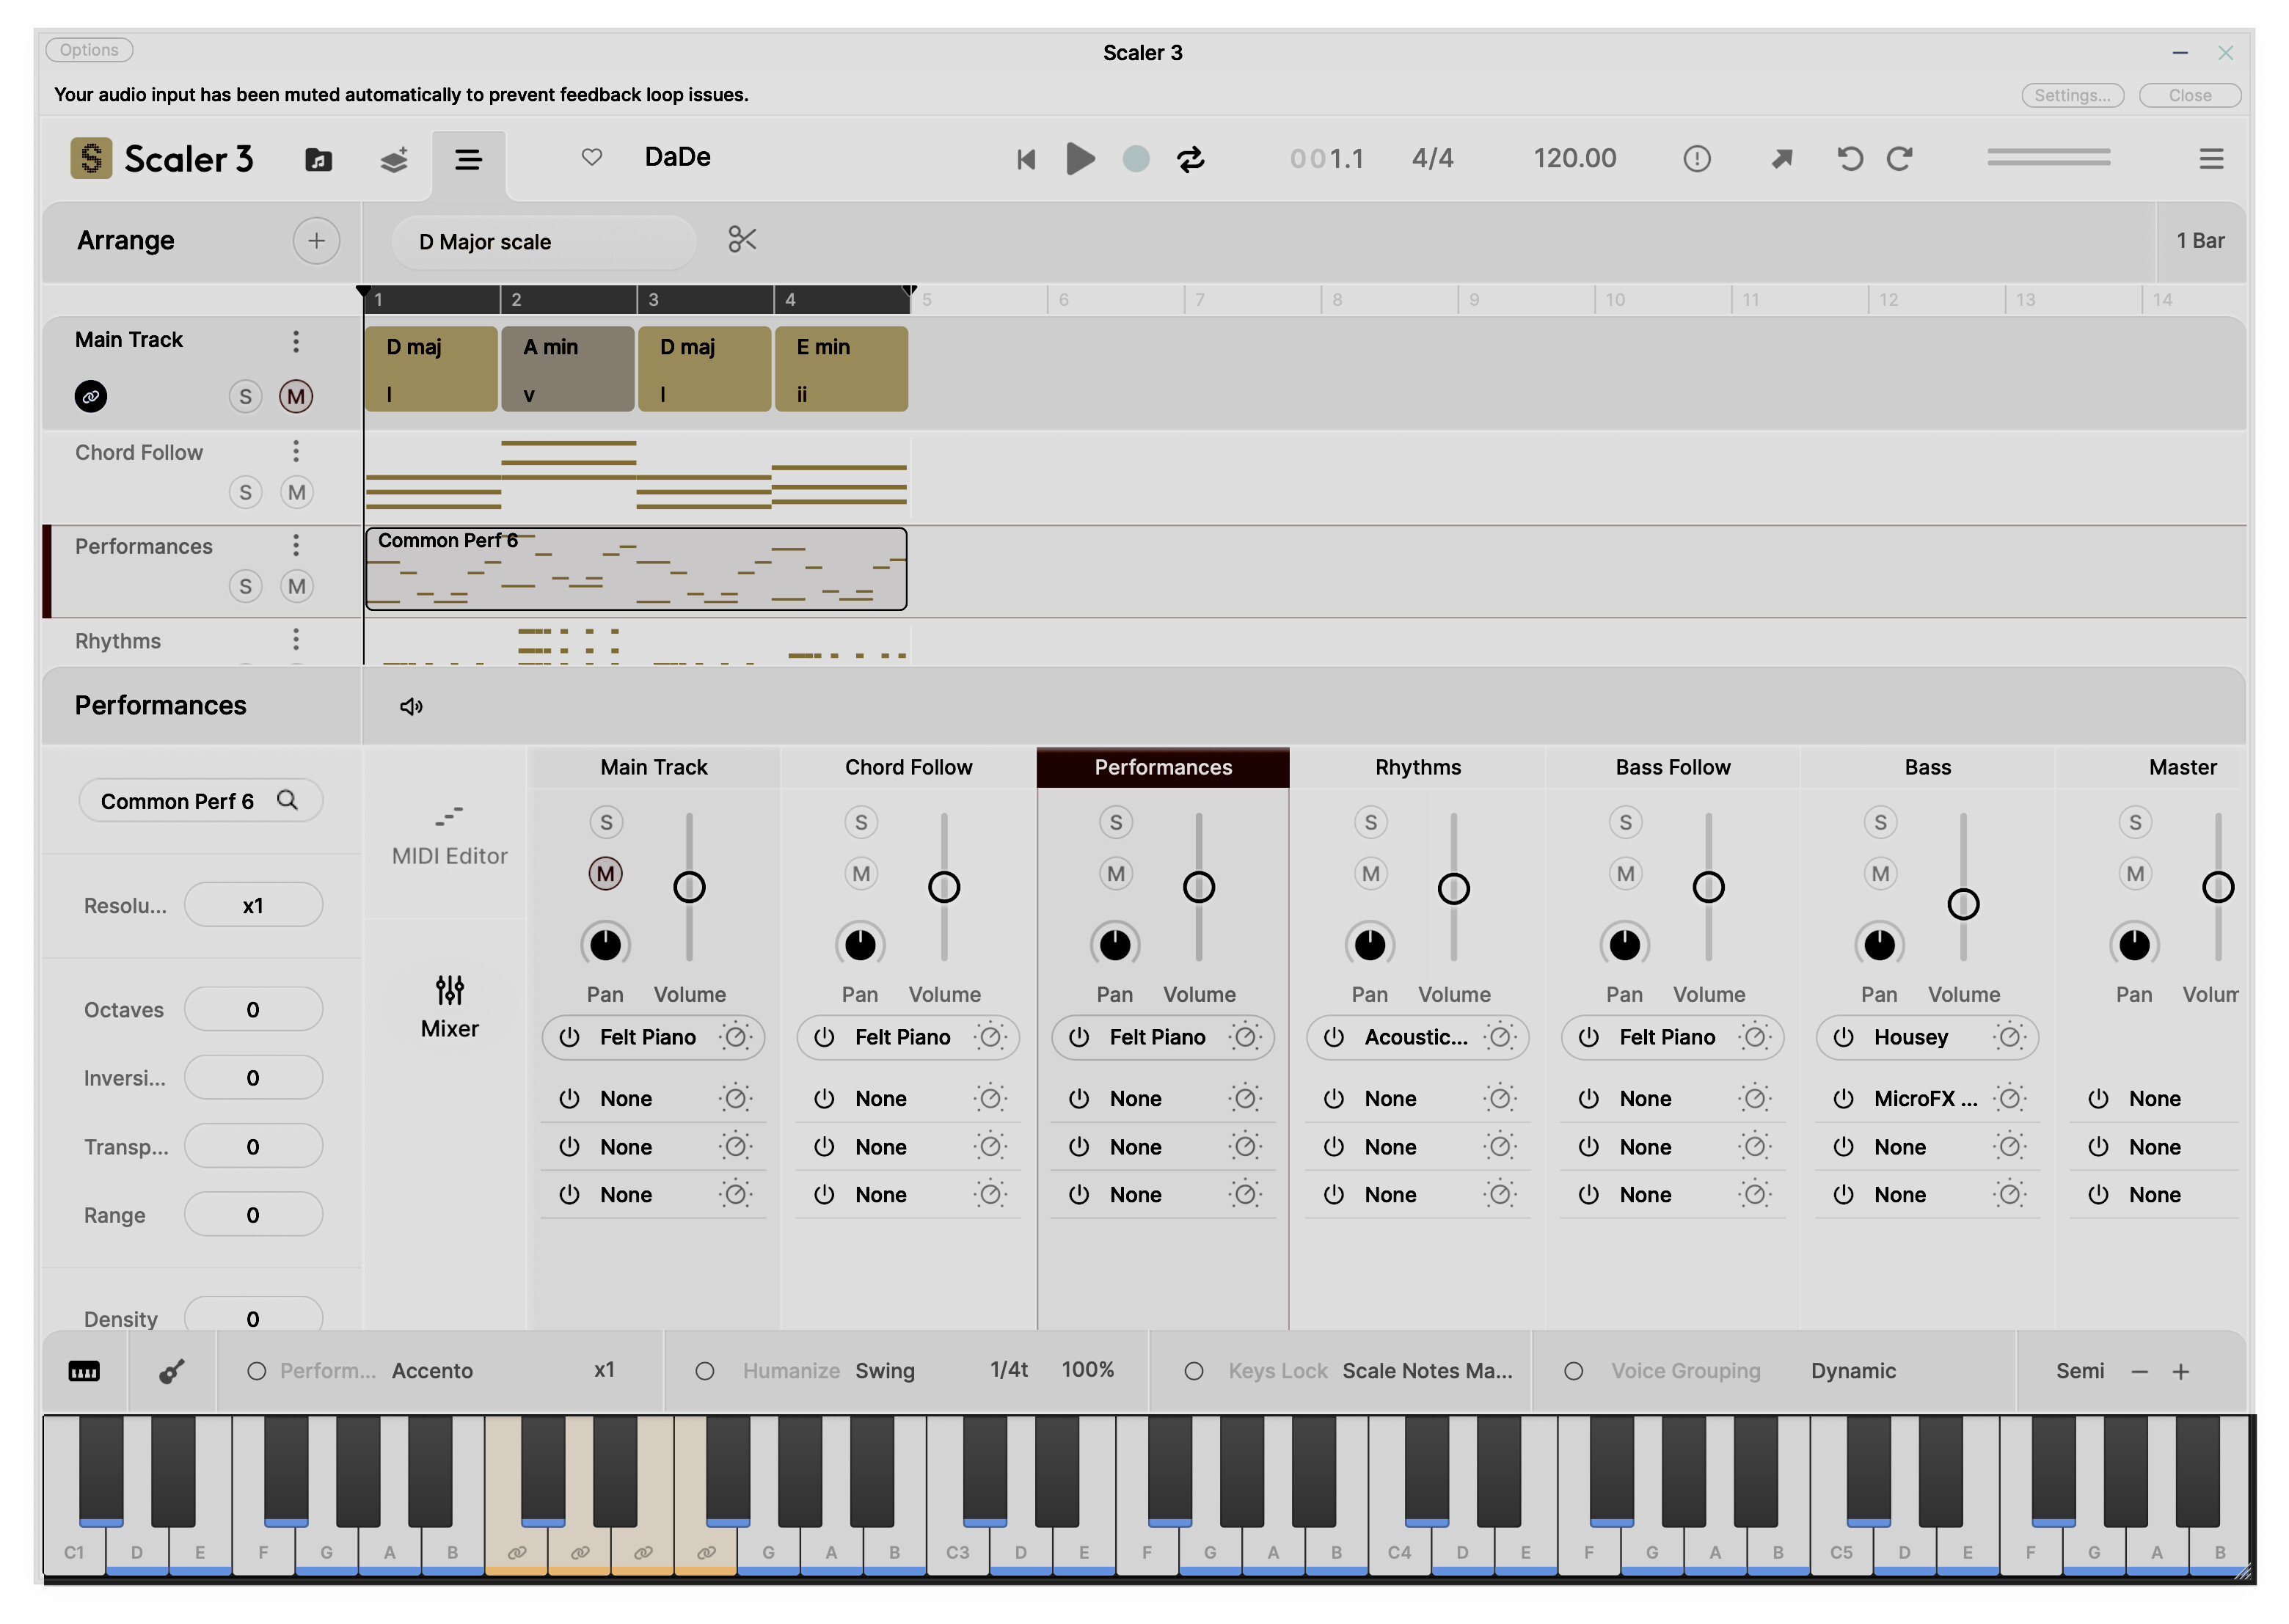Viewport: 2289px width, 1624px height.
Task: Click the metronome icon near tempo
Action: pos(1696,159)
